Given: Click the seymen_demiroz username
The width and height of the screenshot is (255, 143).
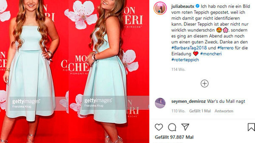Looking at the screenshot, I should 188,101.
